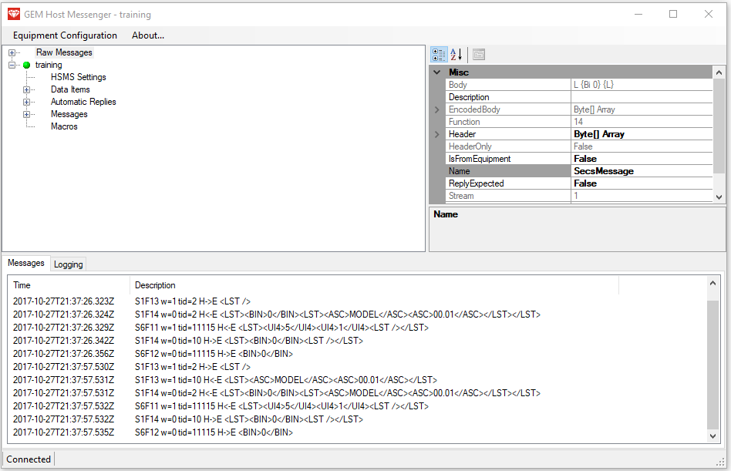Switch to the Logging tab
731x471 pixels.
click(x=68, y=264)
